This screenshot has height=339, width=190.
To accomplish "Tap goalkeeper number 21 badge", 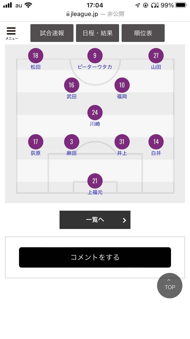I will [95, 181].
